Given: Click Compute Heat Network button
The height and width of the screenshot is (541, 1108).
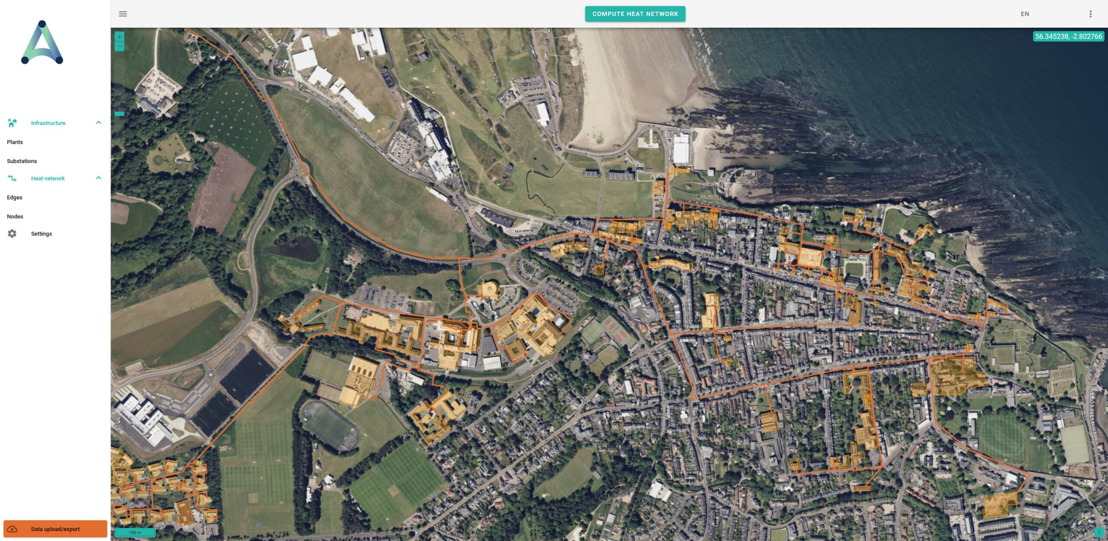Looking at the screenshot, I should point(635,14).
